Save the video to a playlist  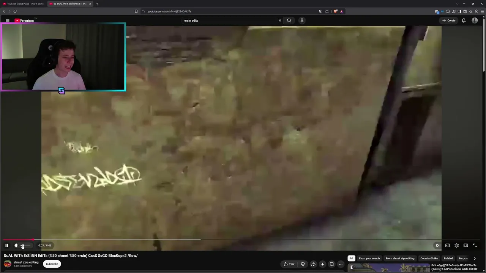click(331, 264)
